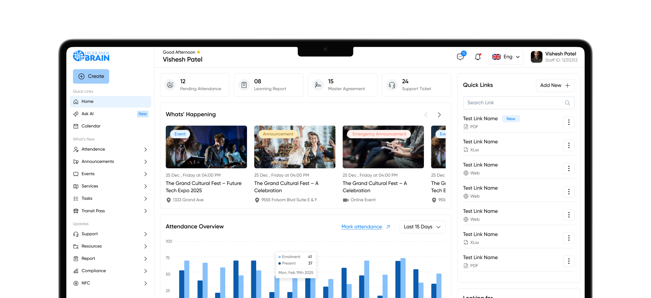Open the chat messages icon with 15 badge
This screenshot has width=651, height=298.
click(460, 57)
